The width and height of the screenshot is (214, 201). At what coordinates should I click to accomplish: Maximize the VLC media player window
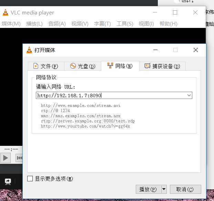pyautogui.click(x=175, y=12)
